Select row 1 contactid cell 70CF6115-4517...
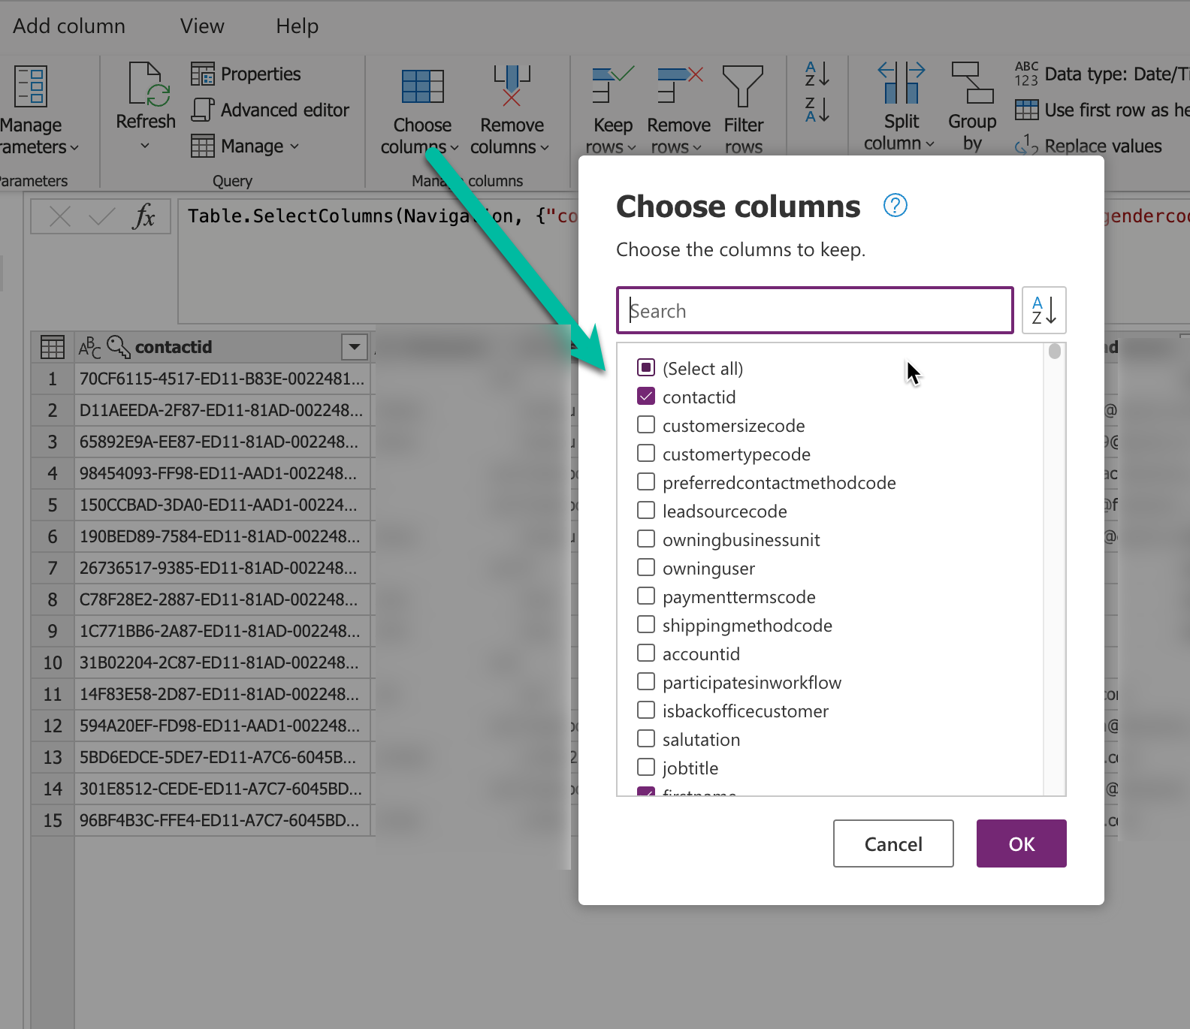The height and width of the screenshot is (1029, 1190). pyautogui.click(x=222, y=379)
